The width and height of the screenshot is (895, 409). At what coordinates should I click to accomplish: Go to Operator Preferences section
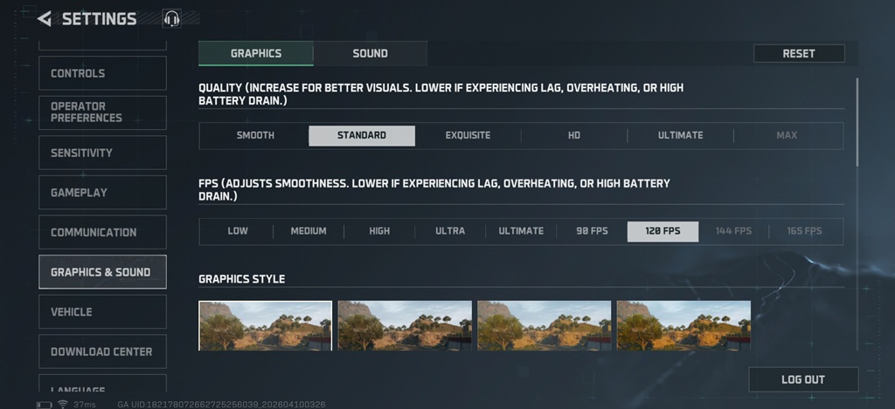coord(102,112)
